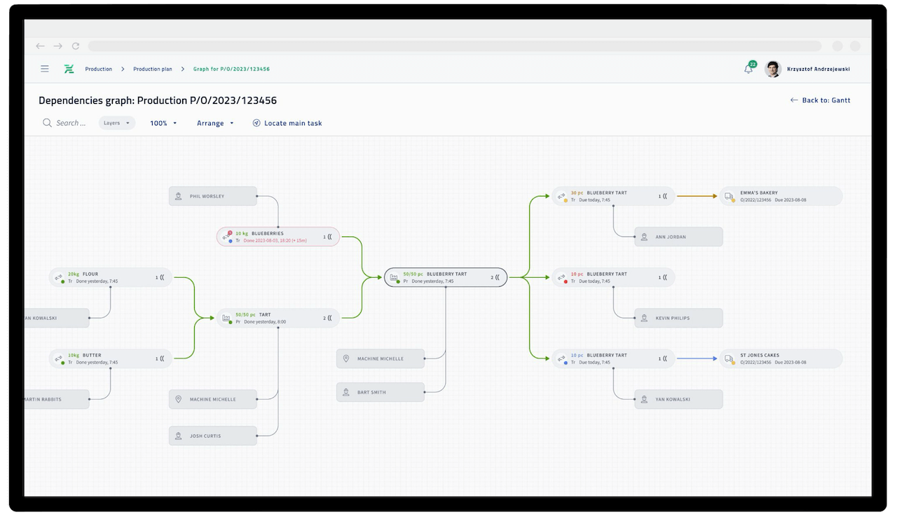
Task: Click the factory icon on the 50/50 pc Tart node
Action: point(225,318)
